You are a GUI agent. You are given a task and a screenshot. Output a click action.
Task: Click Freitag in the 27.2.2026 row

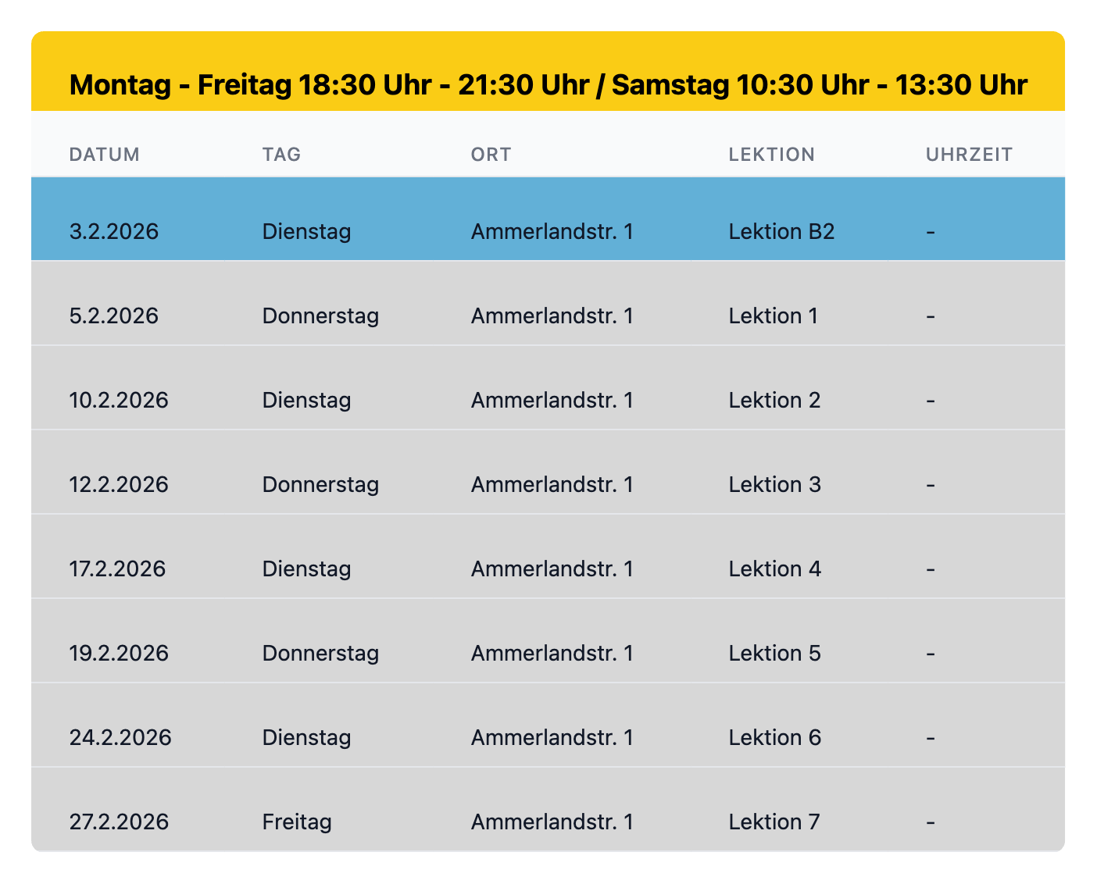point(297,822)
